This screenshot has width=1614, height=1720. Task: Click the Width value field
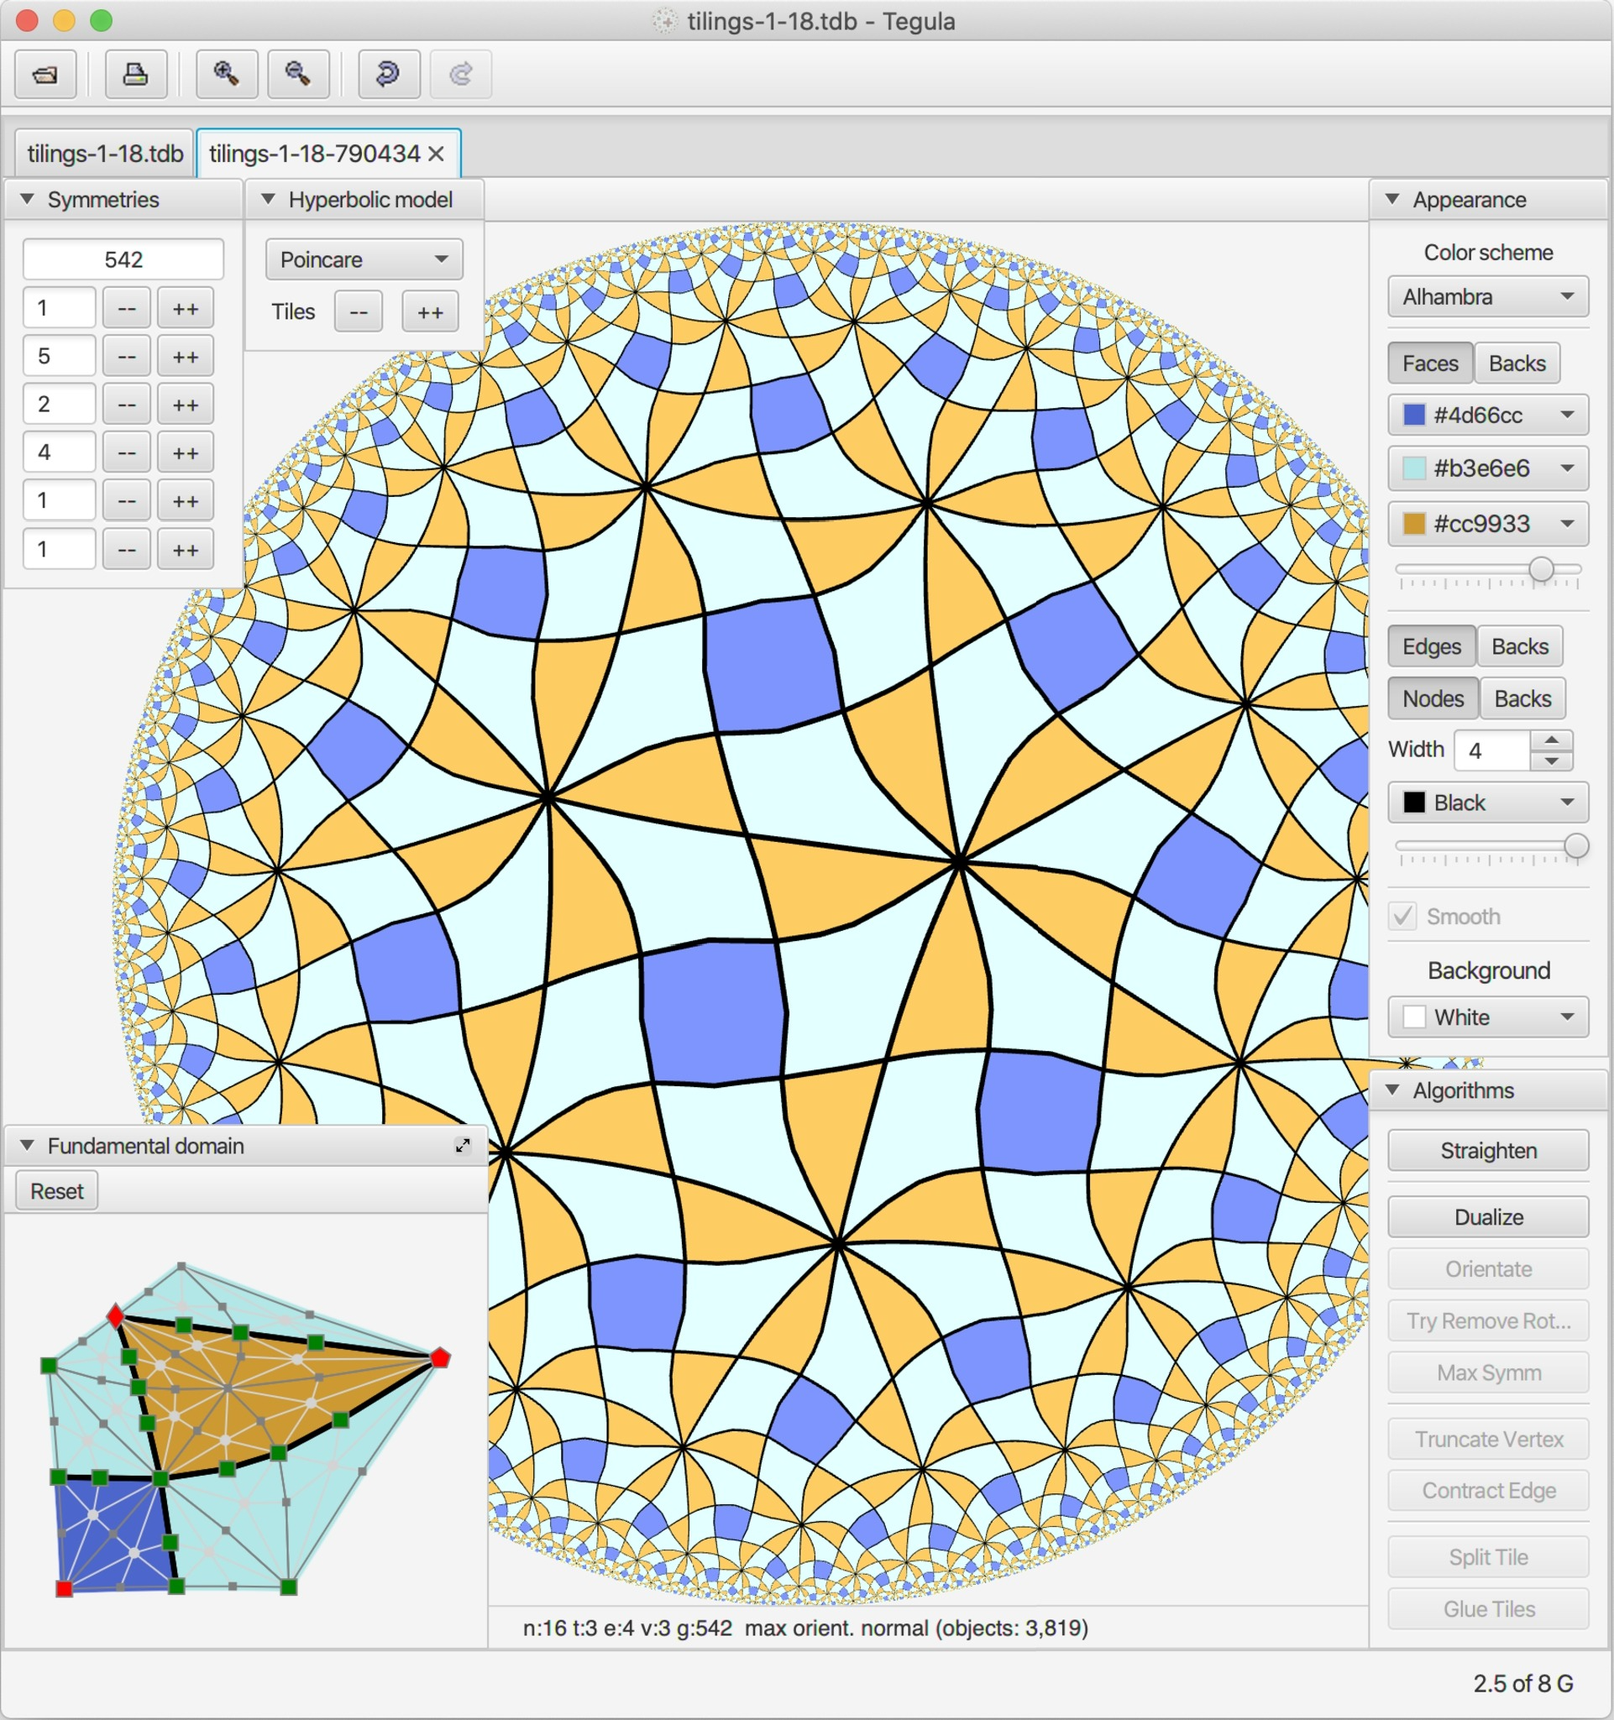[1492, 750]
